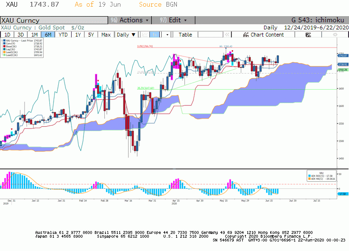Select the 6M range tab
Screen dimensions: 349x251
click(48, 35)
